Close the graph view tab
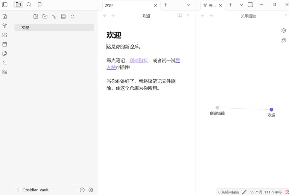Viewport: 289px width, 195px height. 221,5
